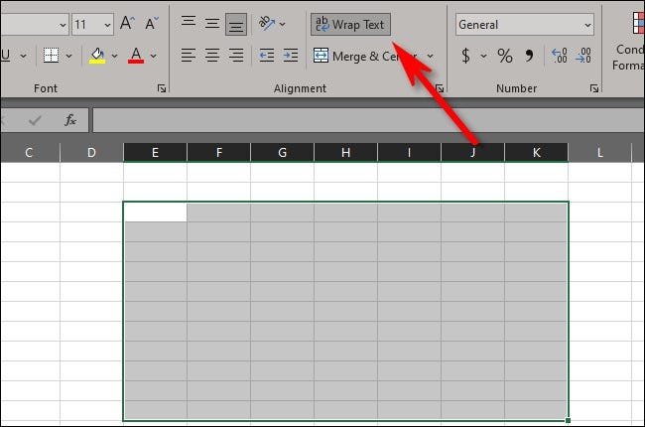
Task: Decrease the cell indent
Action: click(267, 56)
